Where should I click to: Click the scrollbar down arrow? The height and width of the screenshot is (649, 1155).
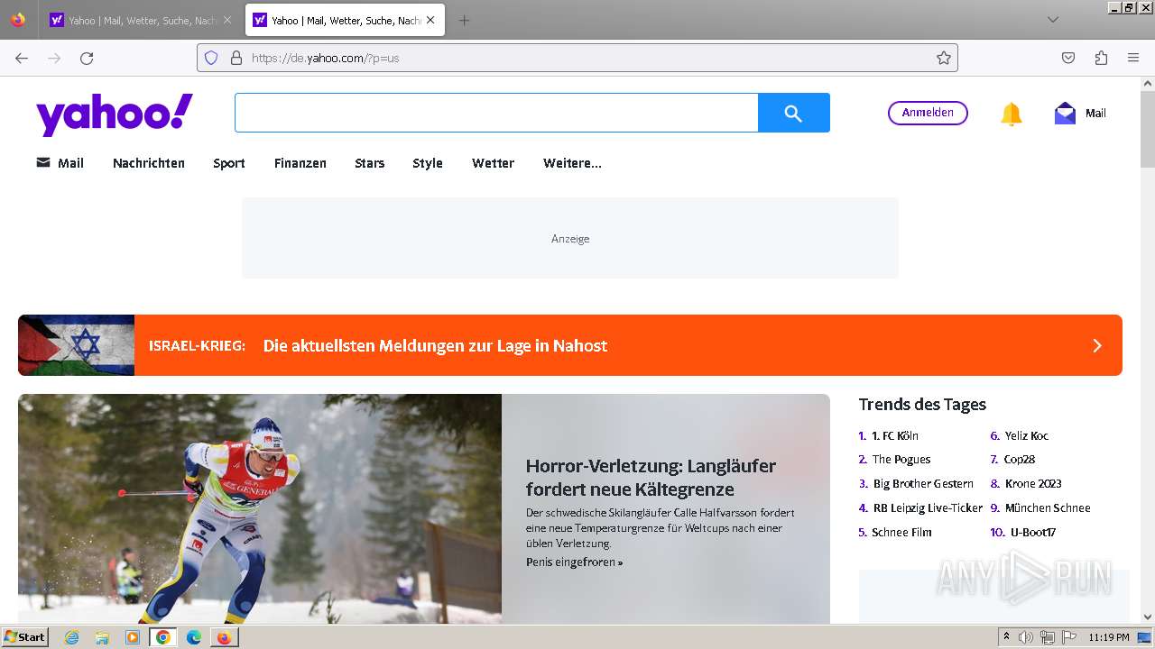pos(1148,617)
